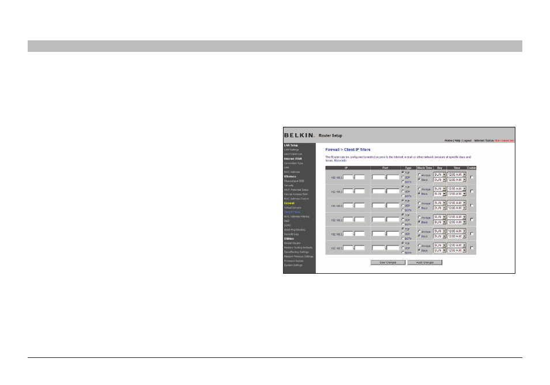Screen dimensions: 550x385
Task: Open Restore Previous Settings under Utilities
Action: tap(299, 256)
